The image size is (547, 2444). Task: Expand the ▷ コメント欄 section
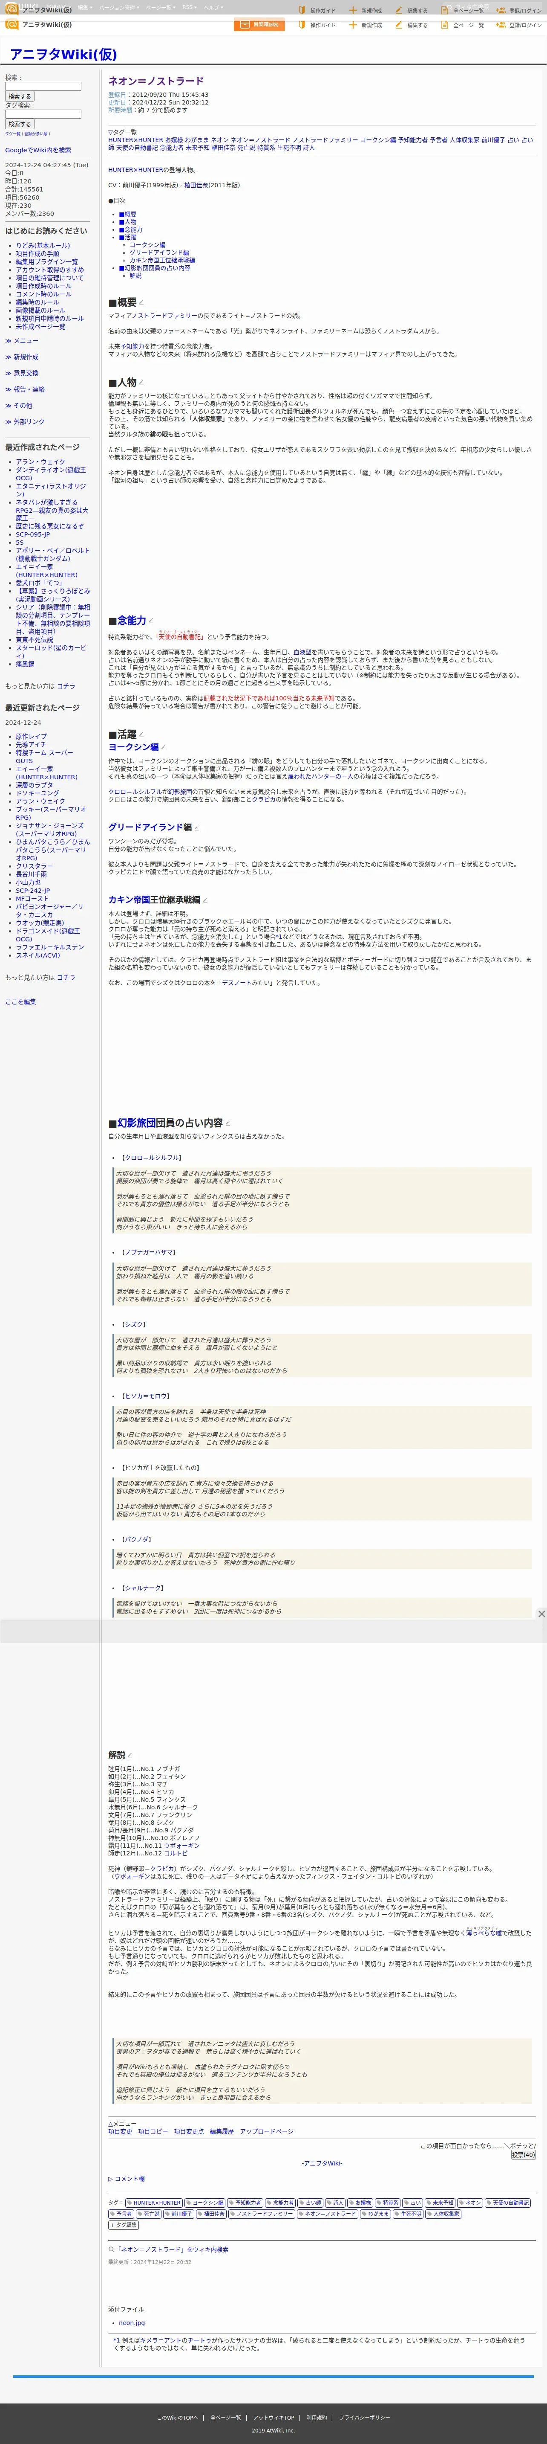point(126,2179)
